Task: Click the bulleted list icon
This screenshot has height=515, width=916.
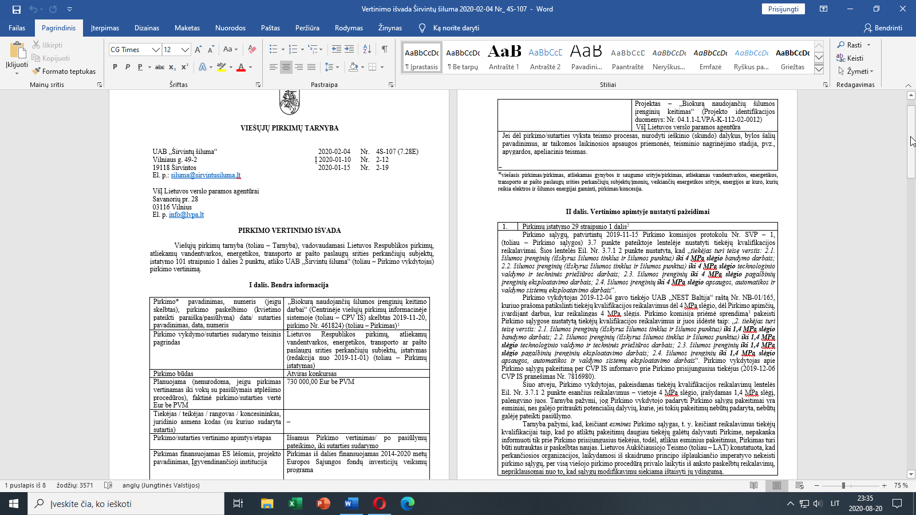Action: tap(274, 49)
